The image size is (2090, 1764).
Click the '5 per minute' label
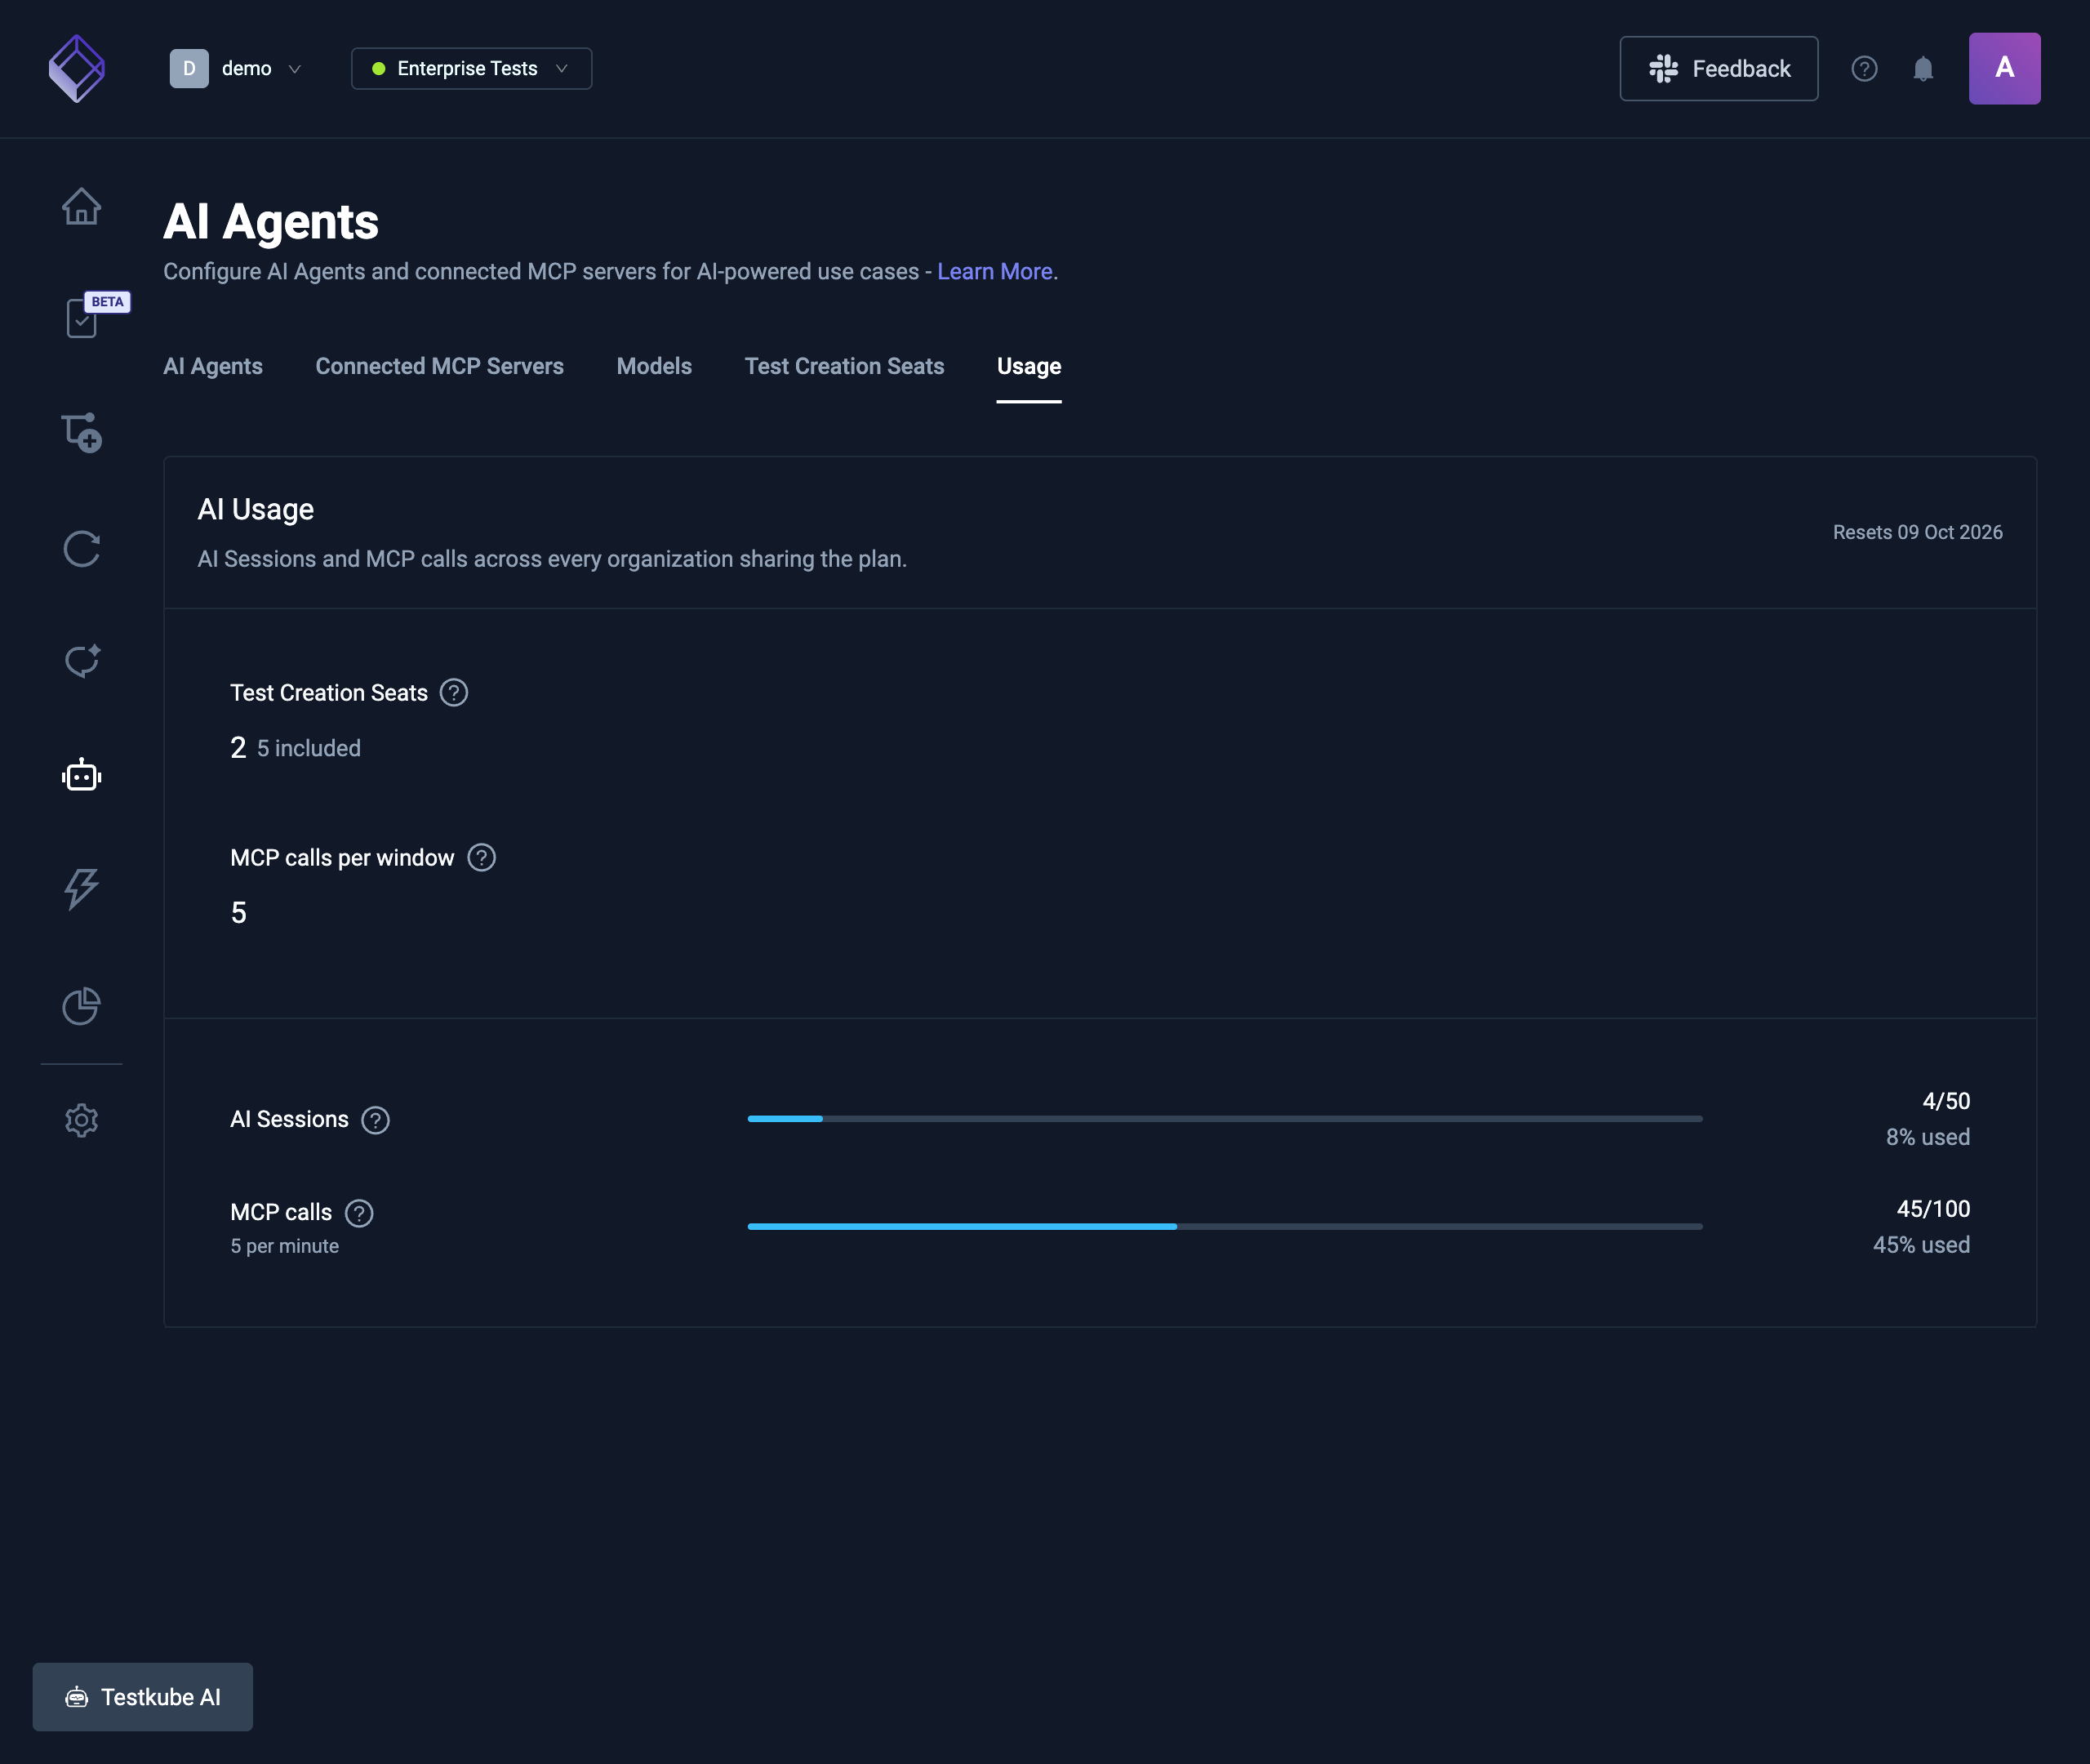[x=285, y=1246]
